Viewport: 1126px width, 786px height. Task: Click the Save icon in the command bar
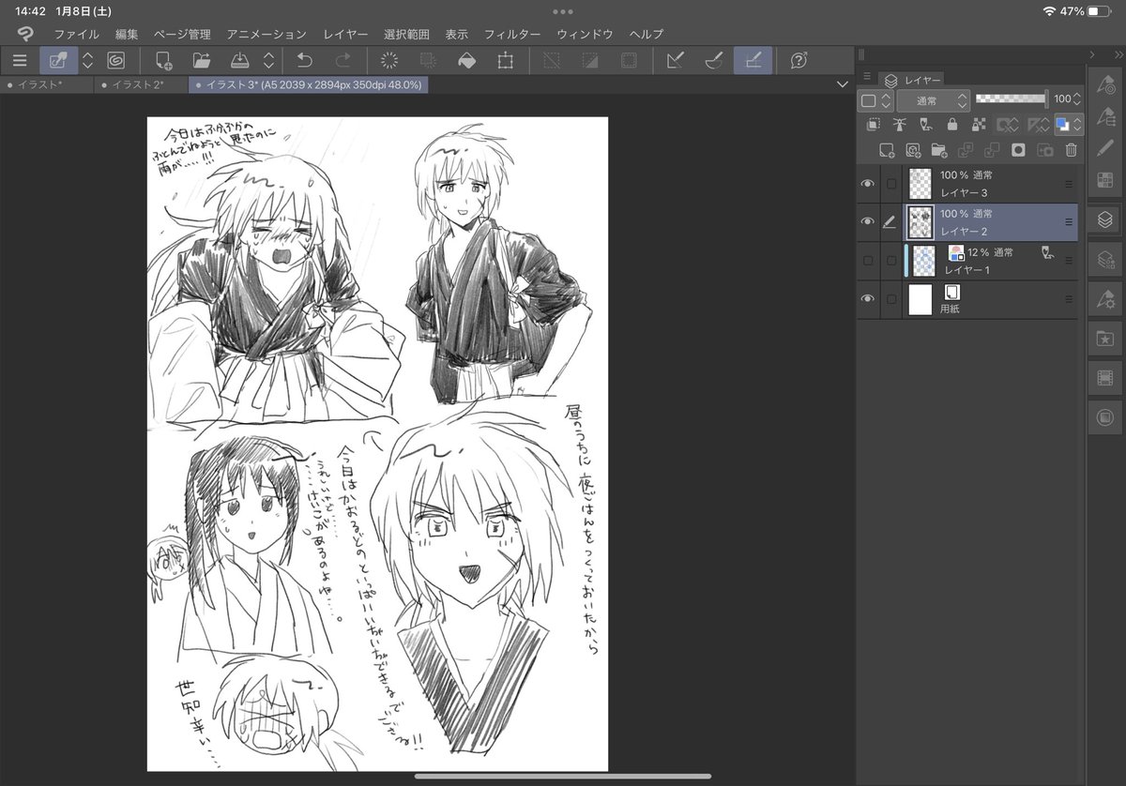coord(238,60)
